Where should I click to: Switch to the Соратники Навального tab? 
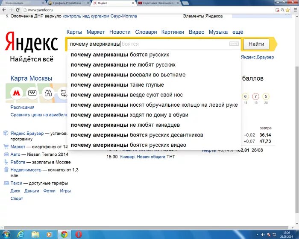(158, 3)
